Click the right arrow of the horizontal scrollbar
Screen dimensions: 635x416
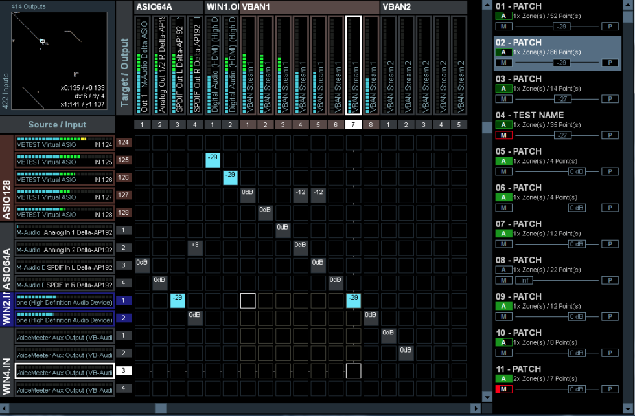[x=477, y=408]
